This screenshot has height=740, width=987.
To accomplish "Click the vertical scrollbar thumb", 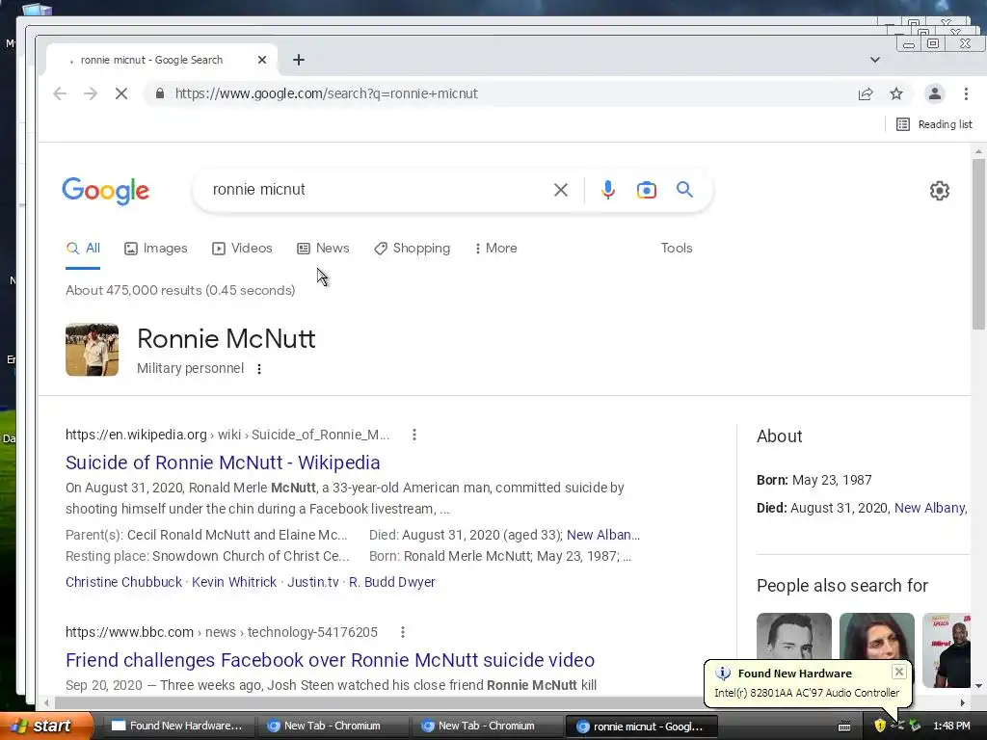I will point(979,244).
